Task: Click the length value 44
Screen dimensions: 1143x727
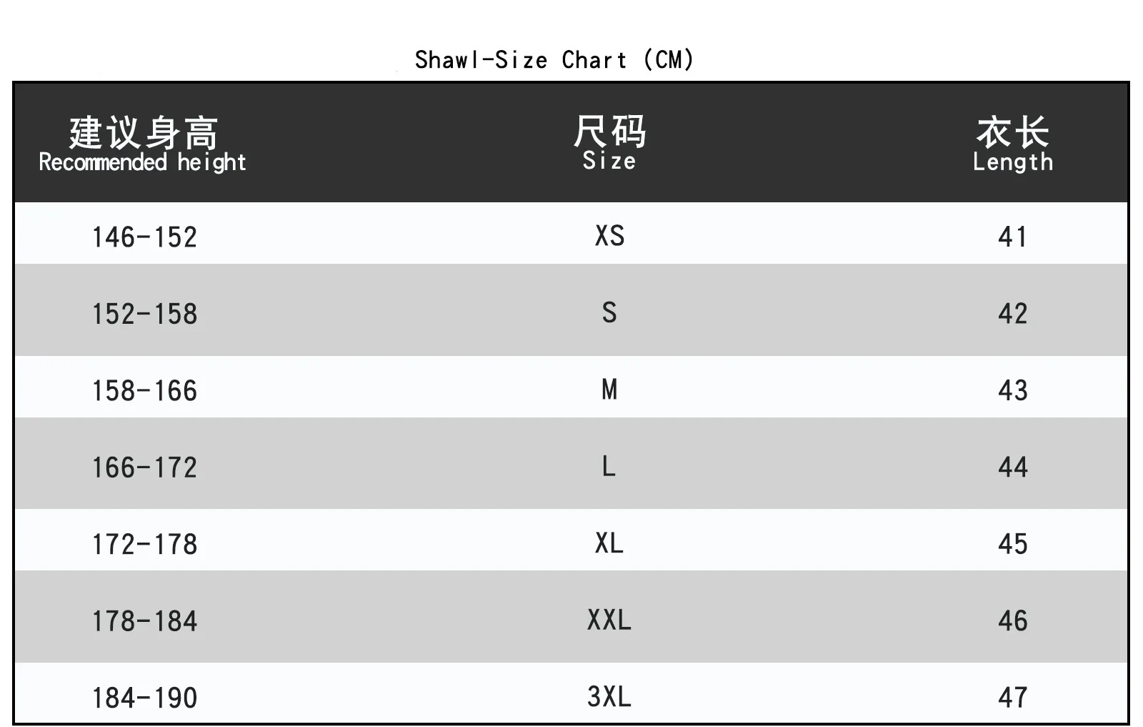Action: point(1013,468)
